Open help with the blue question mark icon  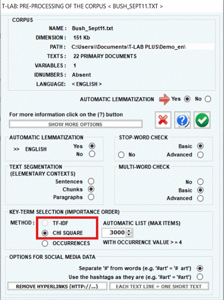coord(182,120)
